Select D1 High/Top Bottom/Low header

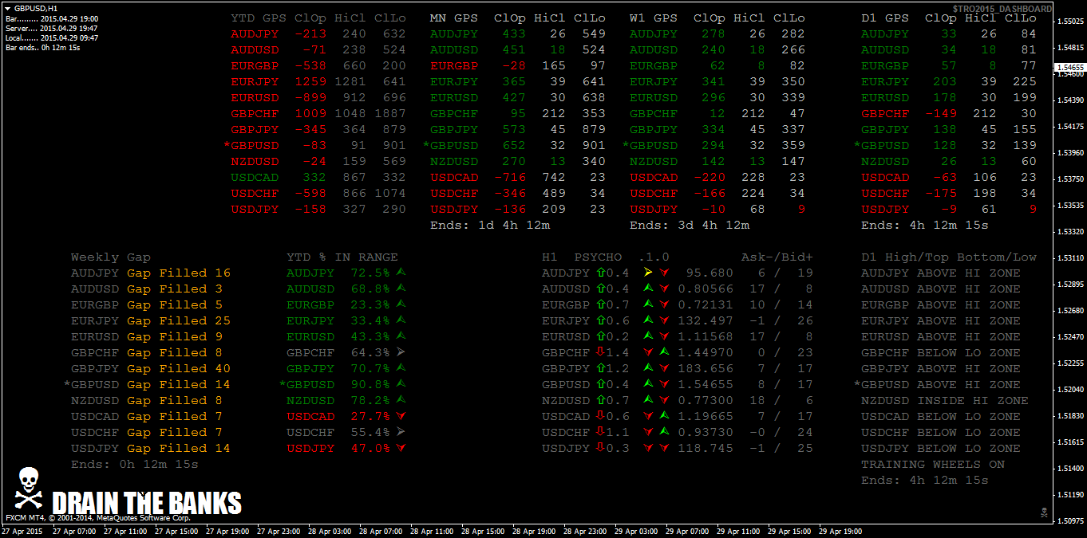[949, 257]
